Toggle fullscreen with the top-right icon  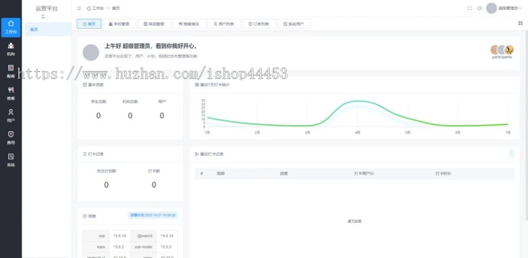(x=470, y=8)
